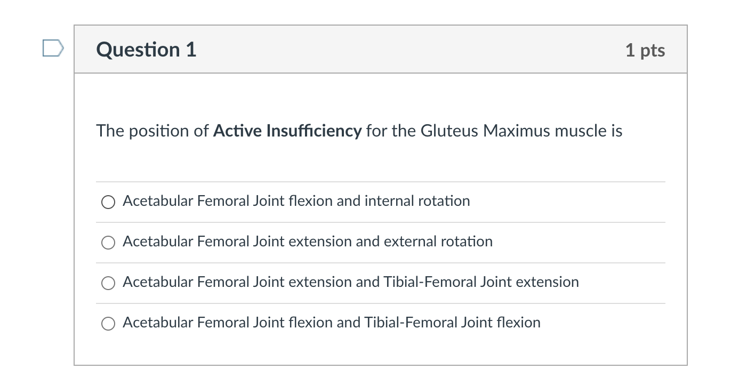Select 'flexion and Tibial-Femoral Joint flexion' option
The height and width of the screenshot is (385, 755).
pos(331,323)
